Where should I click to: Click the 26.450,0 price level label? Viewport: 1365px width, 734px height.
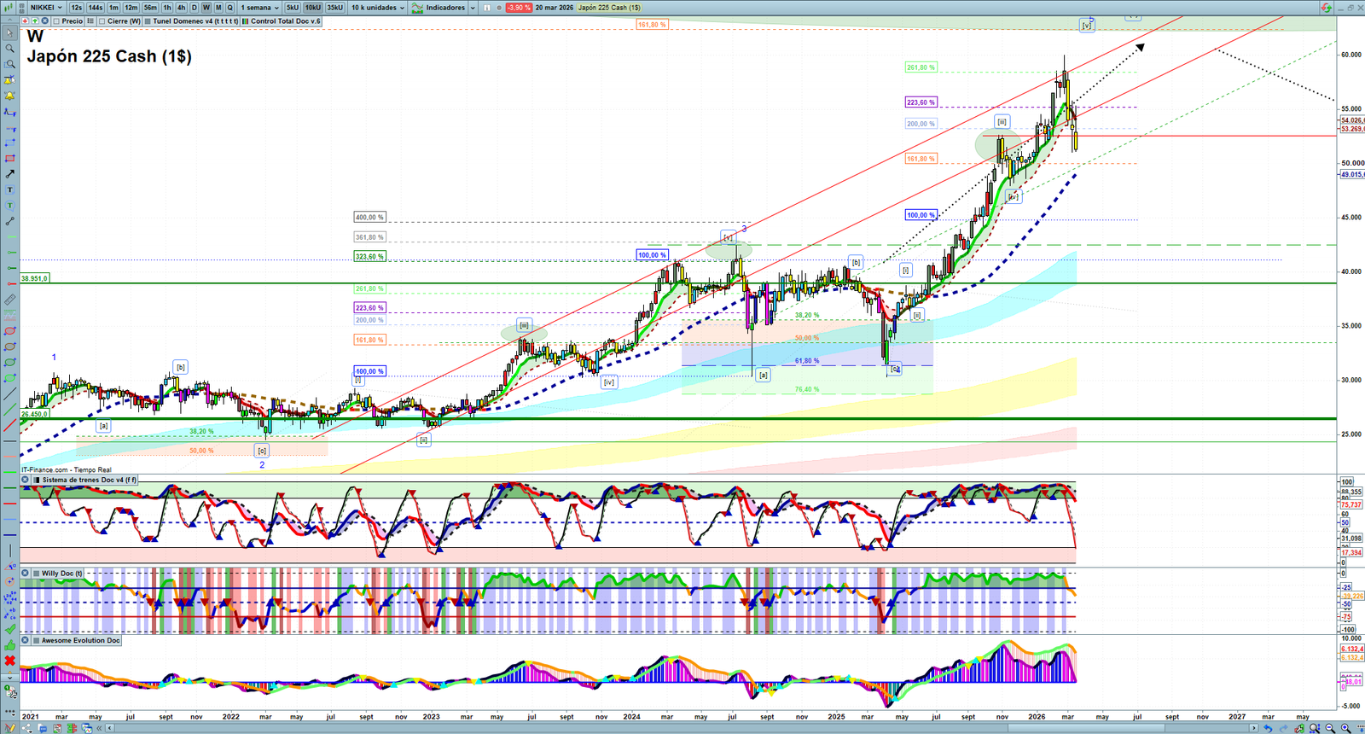pyautogui.click(x=35, y=414)
